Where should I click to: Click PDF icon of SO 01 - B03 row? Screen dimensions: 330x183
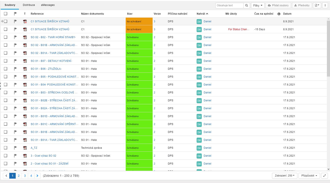click(25, 92)
